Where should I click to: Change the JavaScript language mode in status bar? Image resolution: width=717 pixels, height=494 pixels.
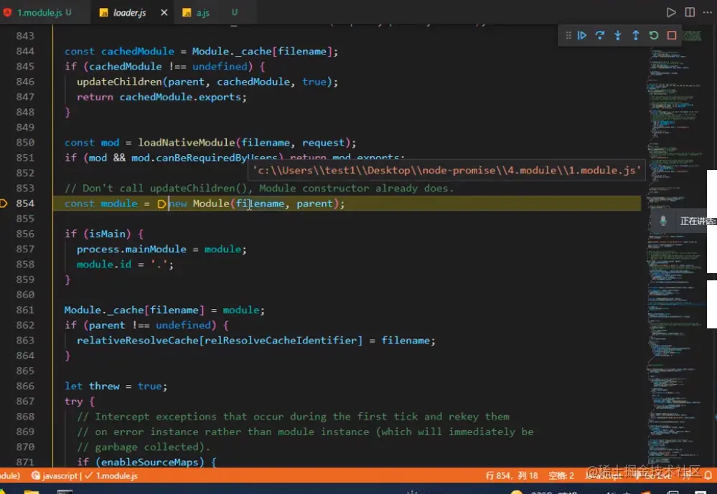pyautogui.click(x=603, y=476)
